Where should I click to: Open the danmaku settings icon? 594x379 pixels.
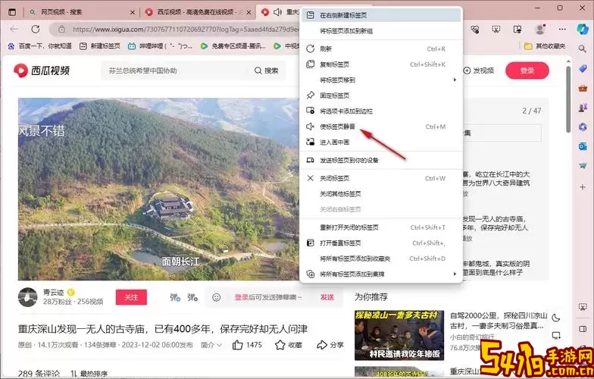click(192, 297)
